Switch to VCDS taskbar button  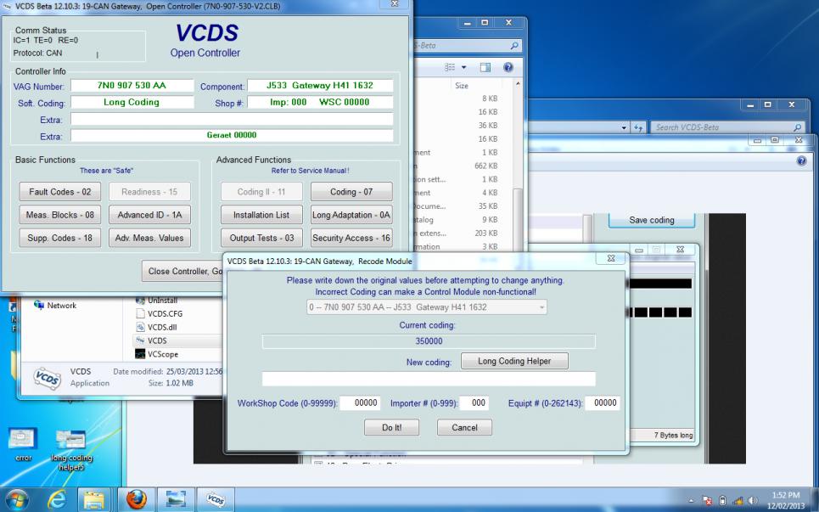pyautogui.click(x=216, y=500)
